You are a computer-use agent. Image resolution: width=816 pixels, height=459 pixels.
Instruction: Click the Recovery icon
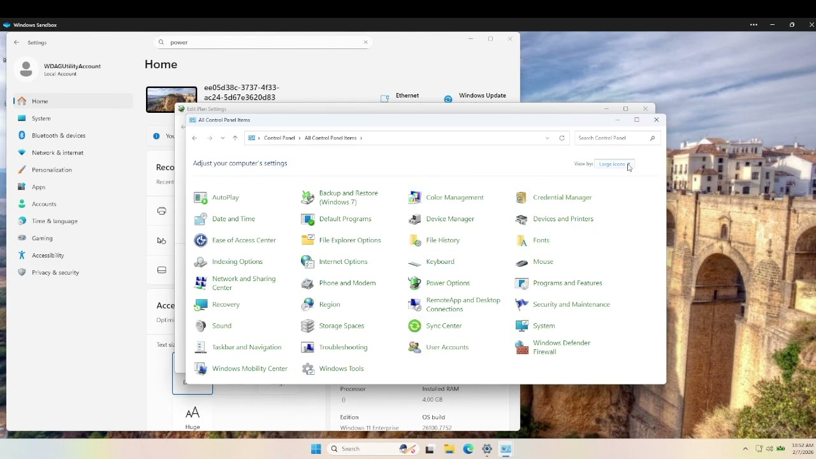click(201, 305)
